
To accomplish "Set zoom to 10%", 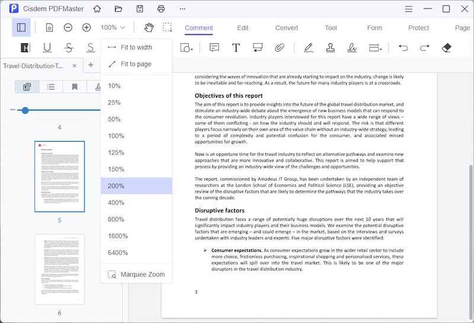I will tap(136, 86).
